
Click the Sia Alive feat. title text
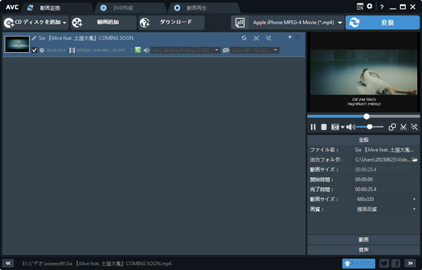86,38
